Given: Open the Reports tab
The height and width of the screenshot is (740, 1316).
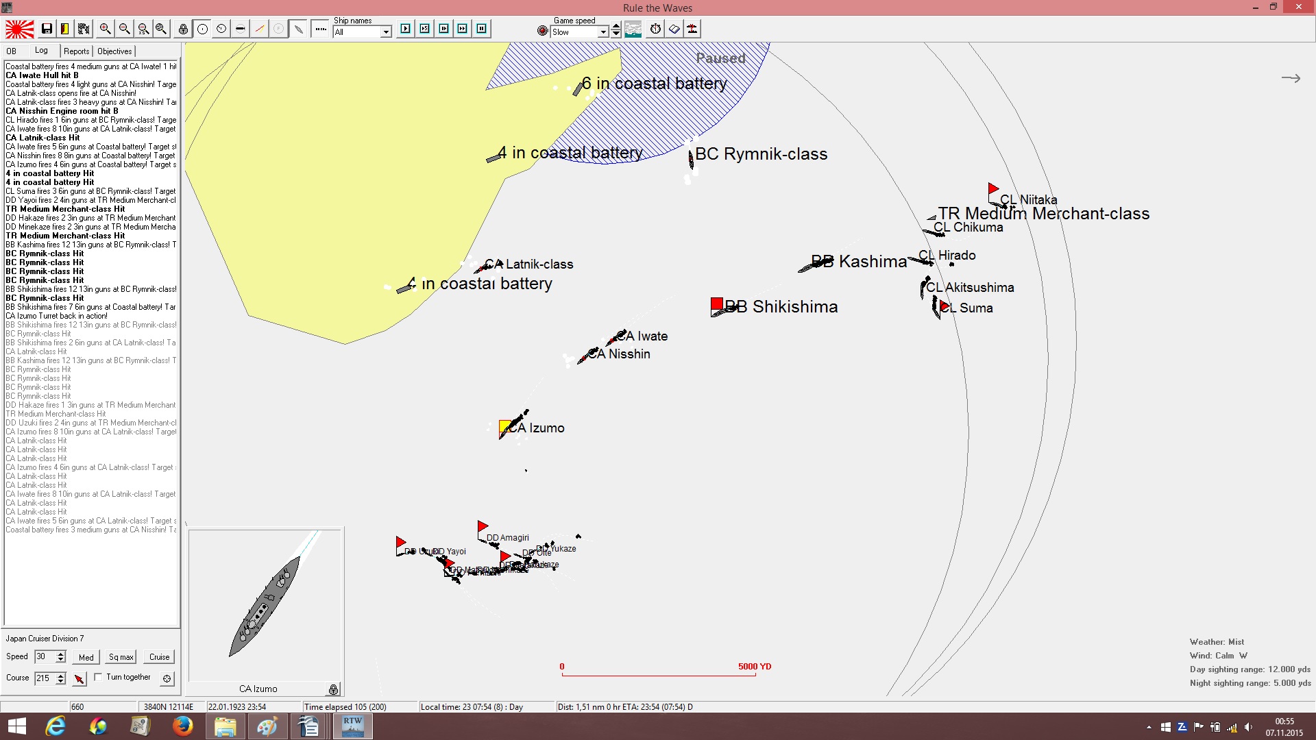Looking at the screenshot, I should coord(77,51).
